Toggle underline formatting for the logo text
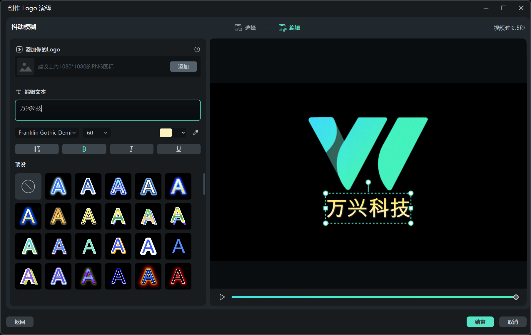 pos(178,149)
